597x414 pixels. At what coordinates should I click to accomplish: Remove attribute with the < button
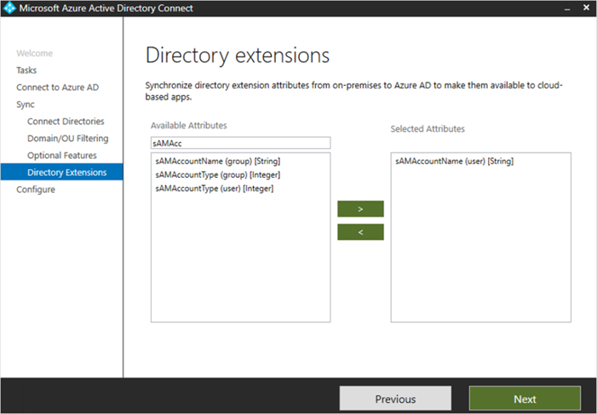click(360, 232)
